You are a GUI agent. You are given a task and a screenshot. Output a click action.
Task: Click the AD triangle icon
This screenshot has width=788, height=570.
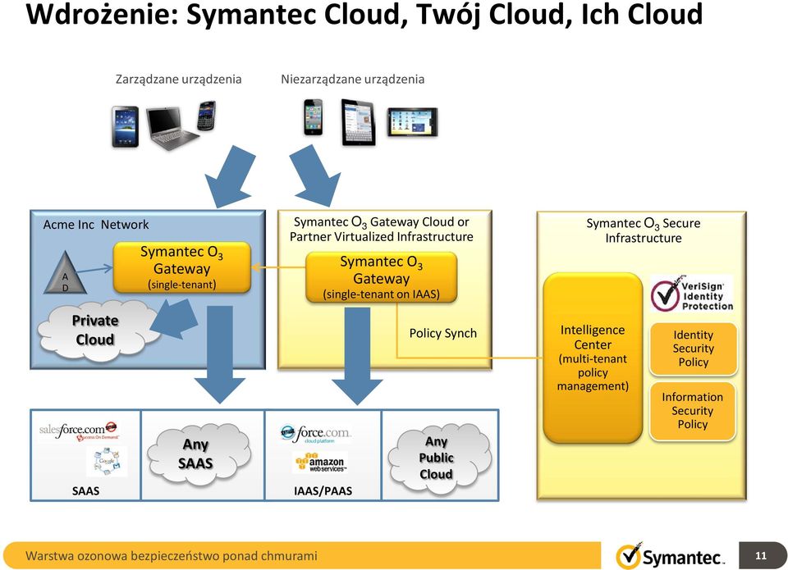click(66, 272)
